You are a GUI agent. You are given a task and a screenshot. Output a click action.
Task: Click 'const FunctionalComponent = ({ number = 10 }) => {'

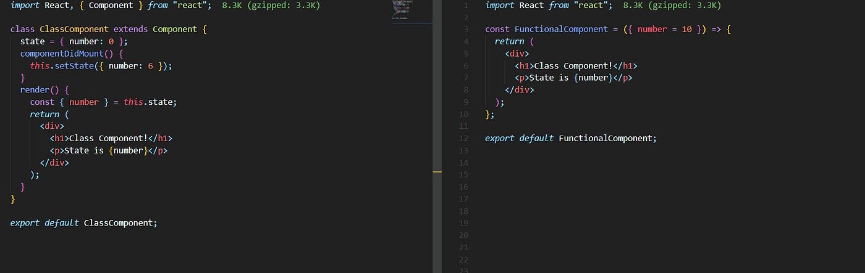pos(608,30)
